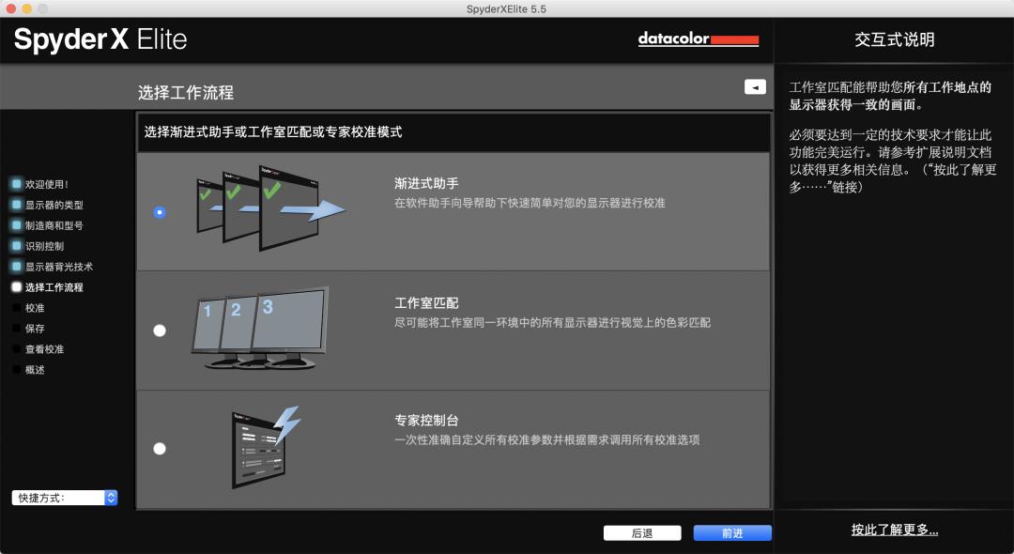Go to the 制造商和型号 step
The width and height of the screenshot is (1014, 554).
(54, 225)
